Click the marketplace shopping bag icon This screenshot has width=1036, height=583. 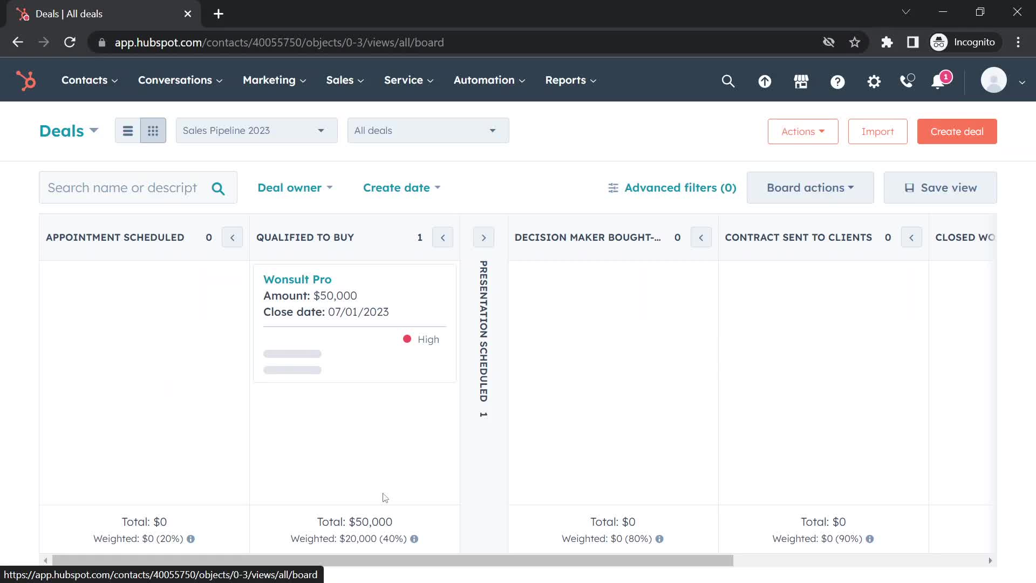[x=801, y=80]
